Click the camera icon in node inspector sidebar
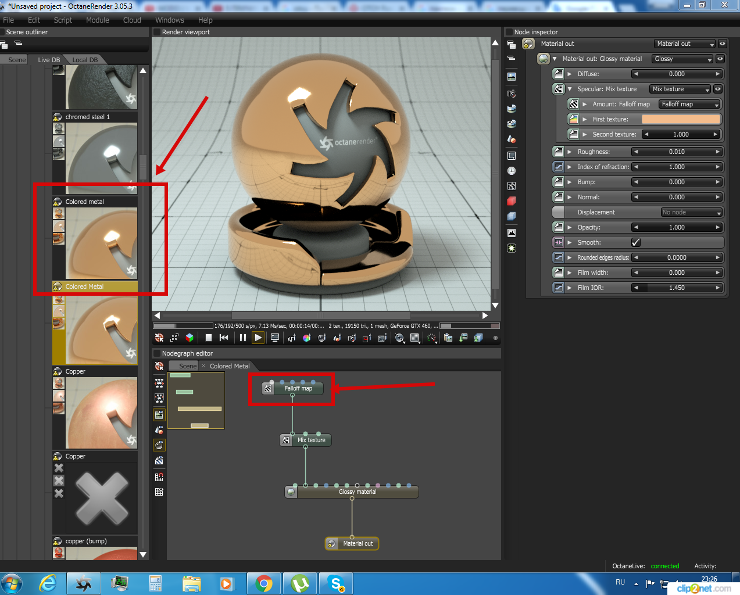This screenshot has height=595, width=740. [512, 94]
